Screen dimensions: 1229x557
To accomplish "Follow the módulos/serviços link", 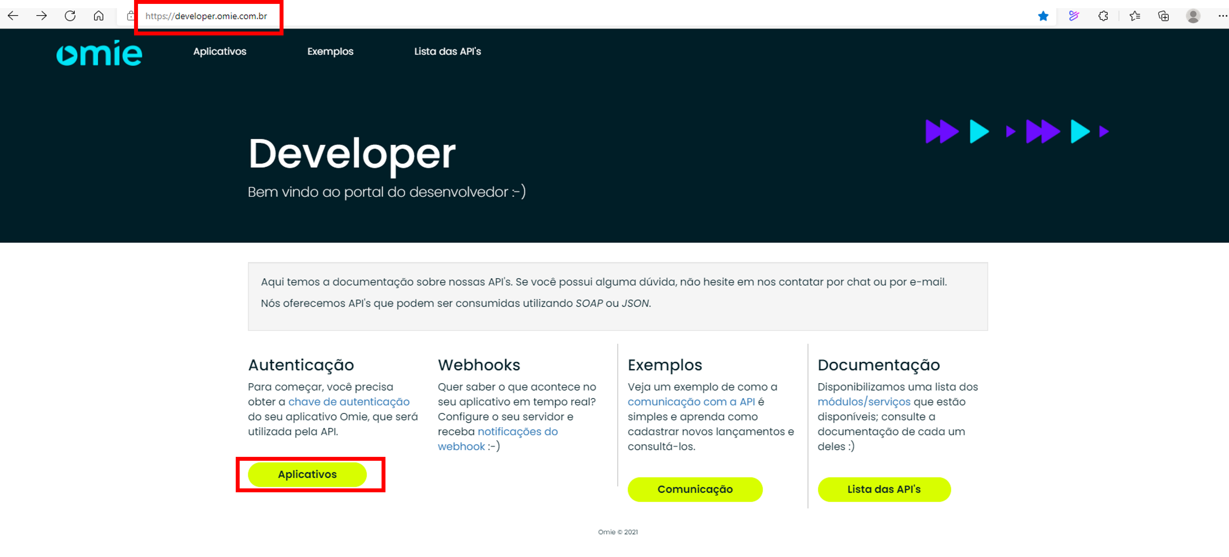I will 864,402.
